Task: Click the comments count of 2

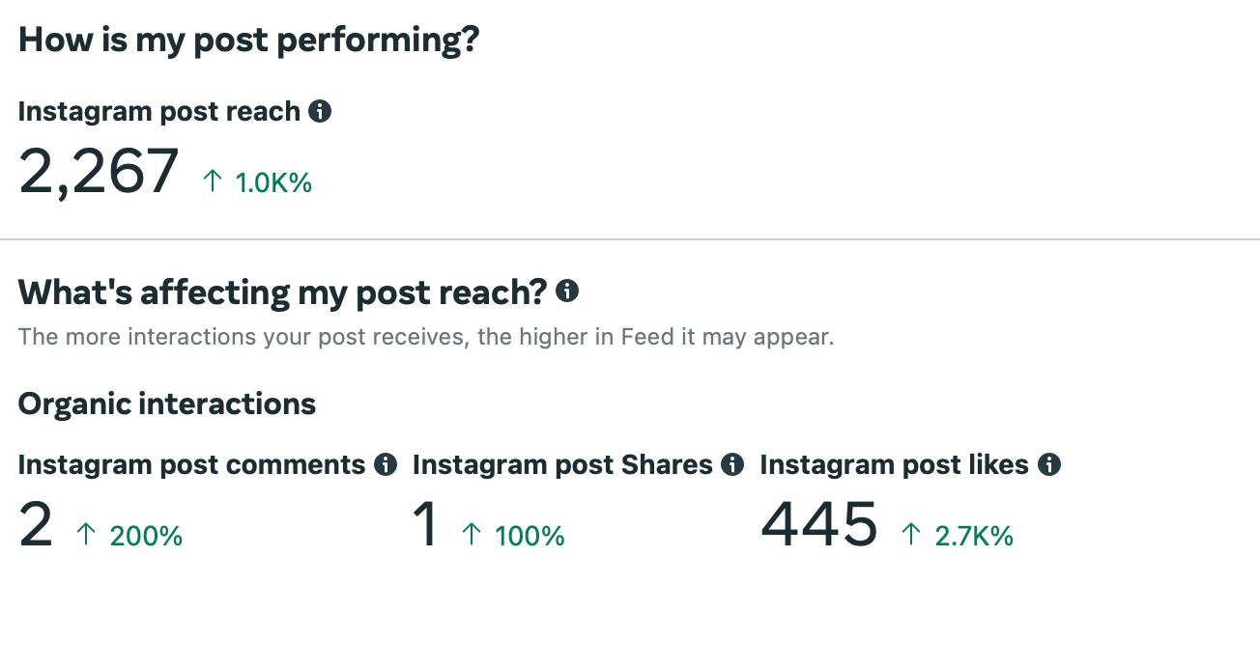Action: coord(36,526)
